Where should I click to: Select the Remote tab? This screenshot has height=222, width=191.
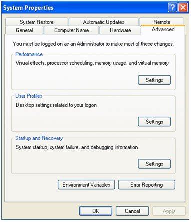tap(162, 22)
